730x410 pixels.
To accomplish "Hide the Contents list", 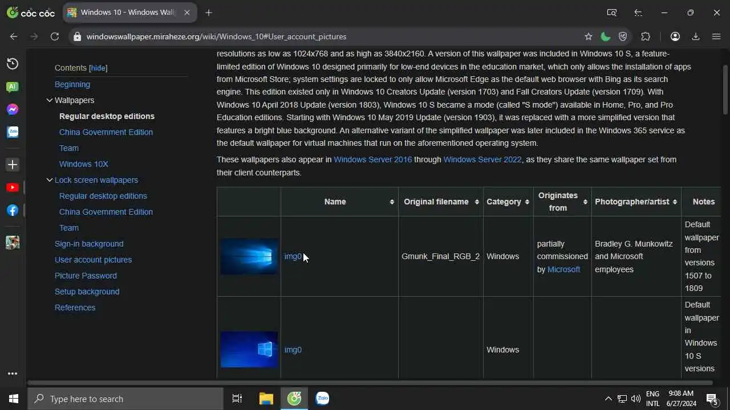I will (x=98, y=68).
